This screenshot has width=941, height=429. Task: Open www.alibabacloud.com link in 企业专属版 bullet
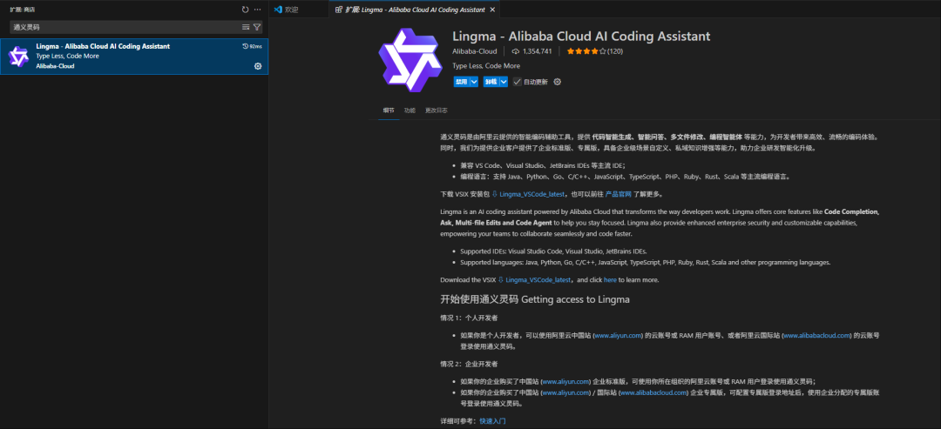tap(653, 392)
